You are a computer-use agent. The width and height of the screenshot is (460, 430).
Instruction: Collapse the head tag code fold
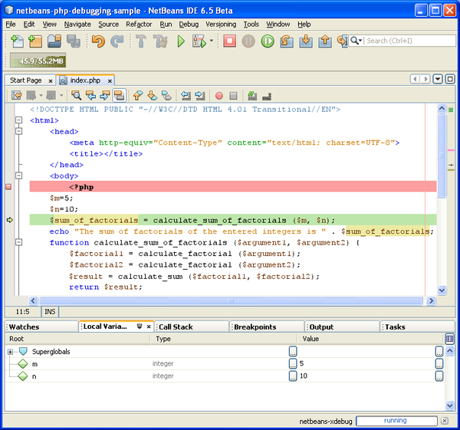pyautogui.click(x=19, y=132)
